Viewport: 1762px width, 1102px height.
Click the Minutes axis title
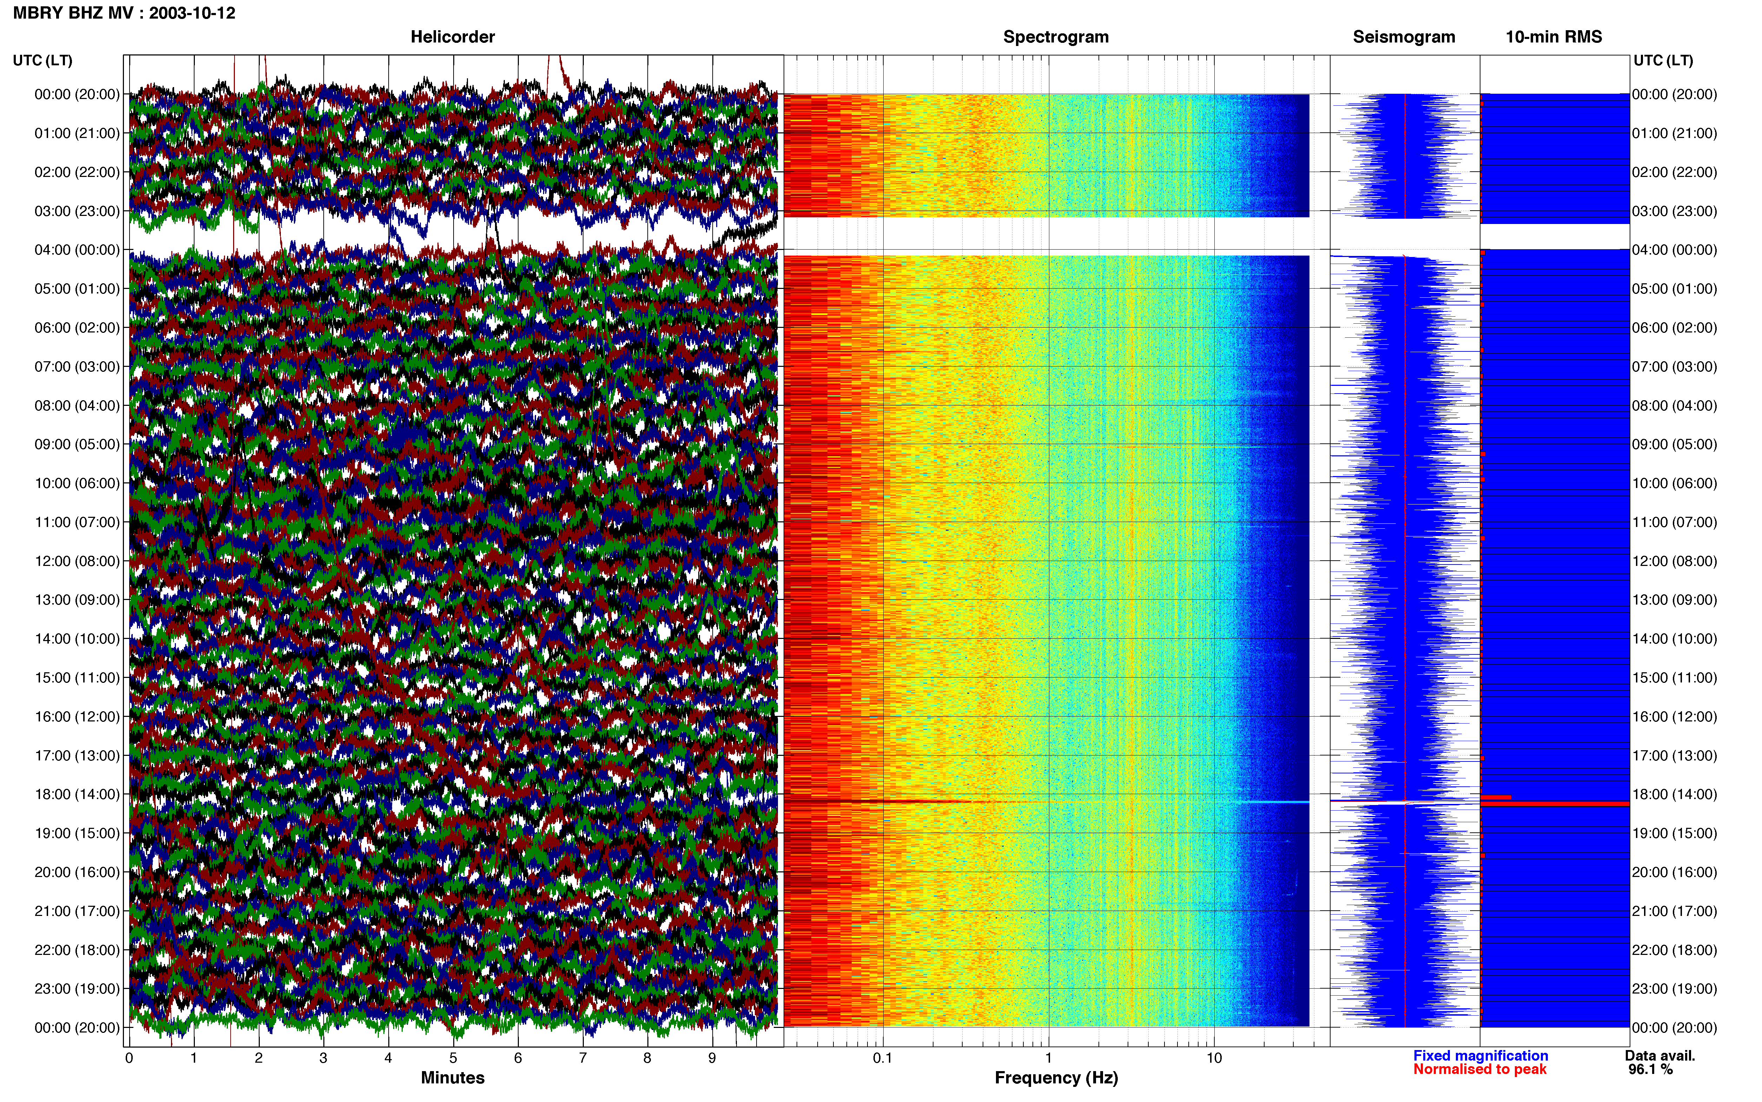pos(453,1077)
